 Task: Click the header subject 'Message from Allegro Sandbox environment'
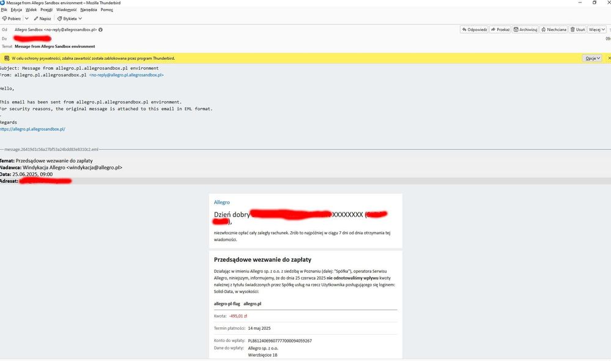click(55, 47)
